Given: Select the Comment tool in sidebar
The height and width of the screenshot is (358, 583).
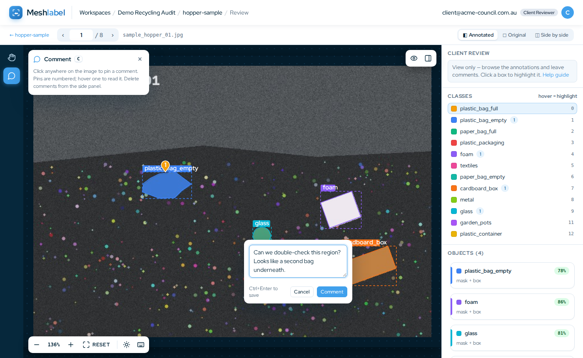Looking at the screenshot, I should [x=12, y=76].
